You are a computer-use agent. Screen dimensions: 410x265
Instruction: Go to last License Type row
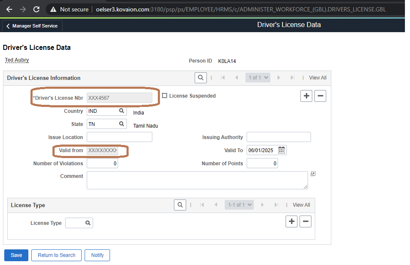[276, 205]
